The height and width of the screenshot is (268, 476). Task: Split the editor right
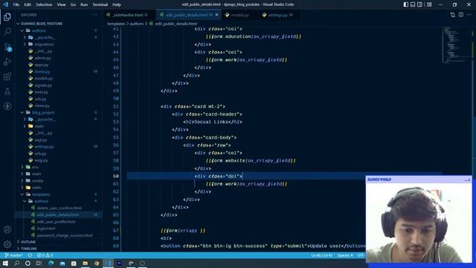pyautogui.click(x=461, y=15)
